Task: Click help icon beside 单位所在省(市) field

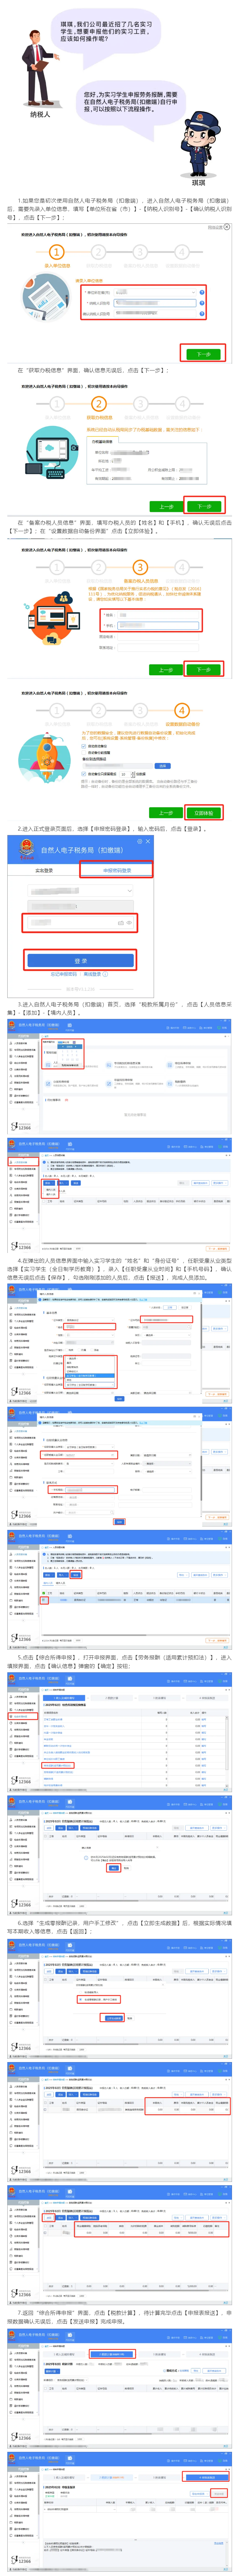Action: click(x=202, y=292)
